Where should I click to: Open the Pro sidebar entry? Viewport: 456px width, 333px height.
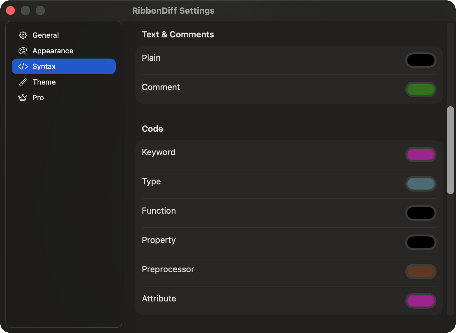pos(38,98)
